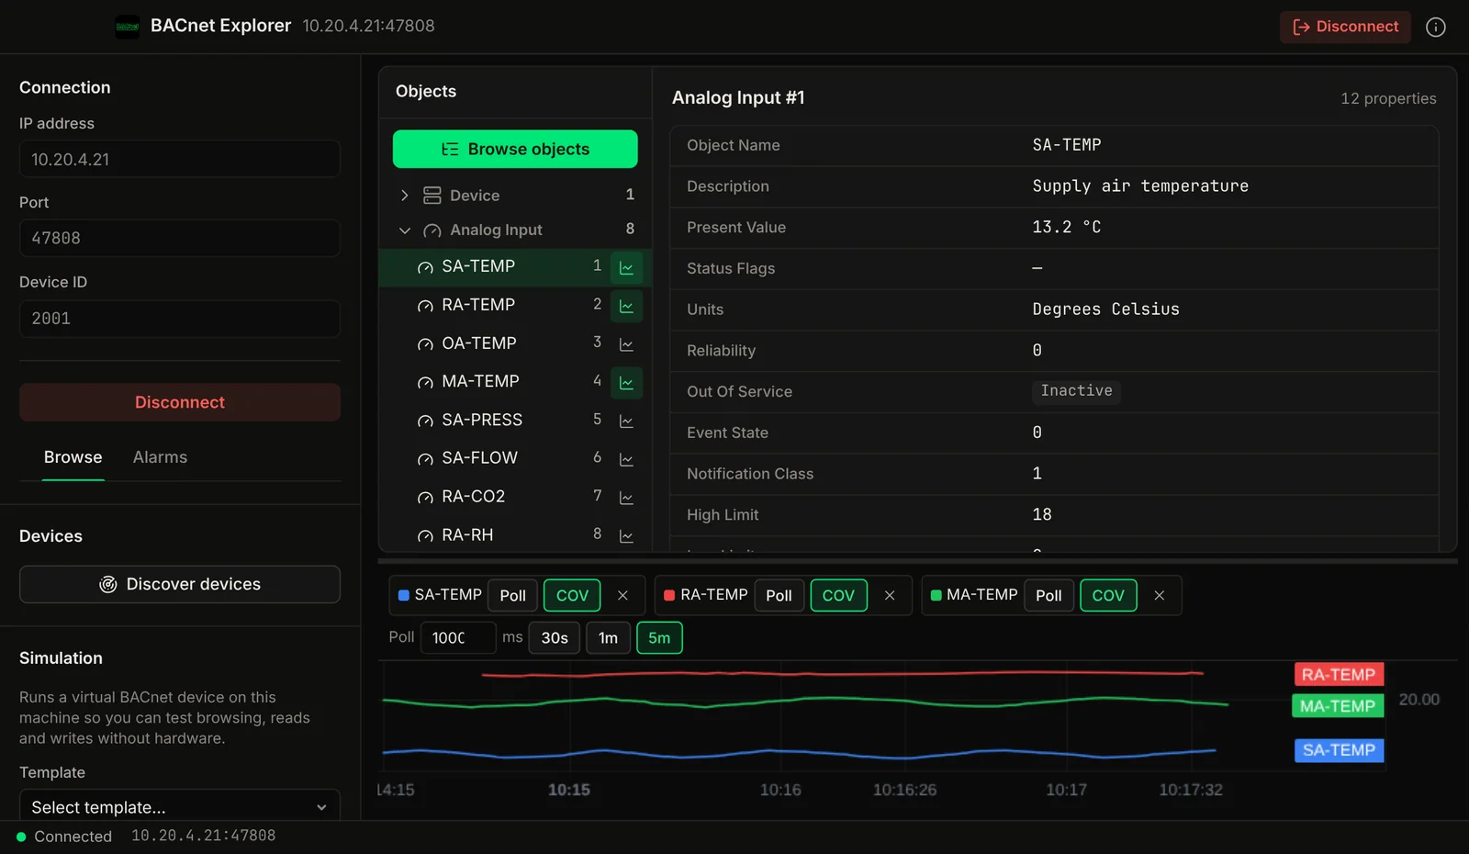Enable trend chart for SA-PRESS row
Screen dimensions: 1469x854
pos(626,421)
